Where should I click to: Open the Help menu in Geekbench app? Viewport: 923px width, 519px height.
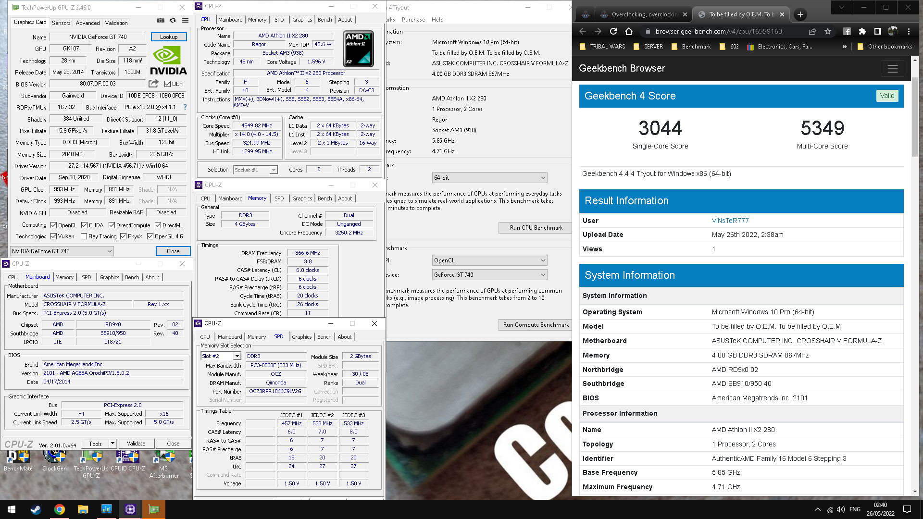[437, 20]
